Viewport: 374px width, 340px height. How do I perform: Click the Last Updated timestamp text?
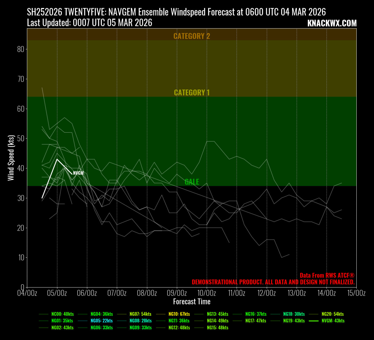point(89,23)
